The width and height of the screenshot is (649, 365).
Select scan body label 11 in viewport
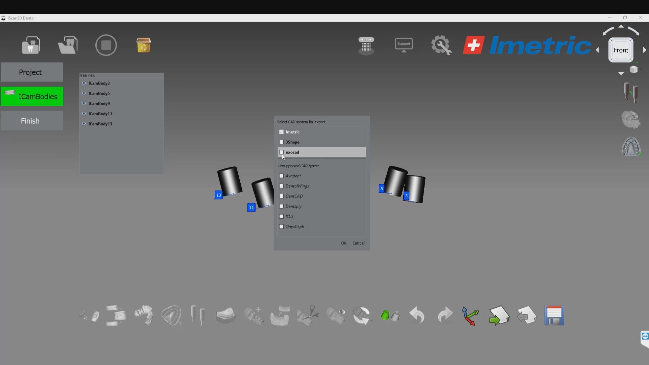pyautogui.click(x=251, y=208)
